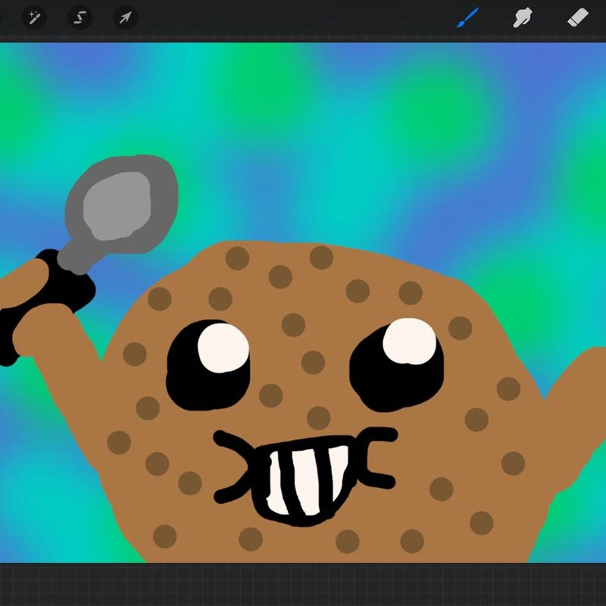Select the Smudge finger tool

523,17
